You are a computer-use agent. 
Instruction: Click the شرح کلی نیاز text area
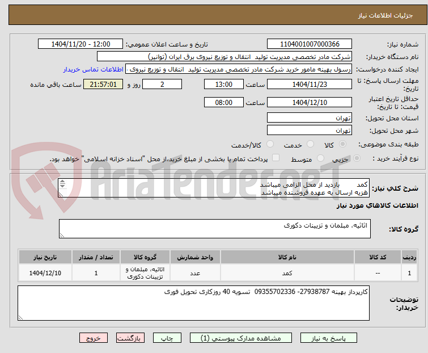[214, 188]
